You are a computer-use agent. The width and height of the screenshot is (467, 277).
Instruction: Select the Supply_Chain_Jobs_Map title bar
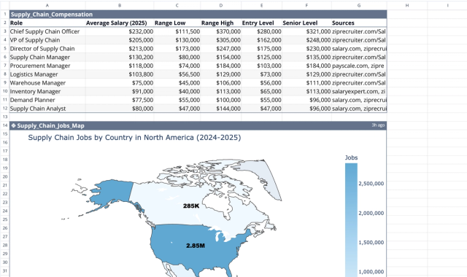[198, 125]
